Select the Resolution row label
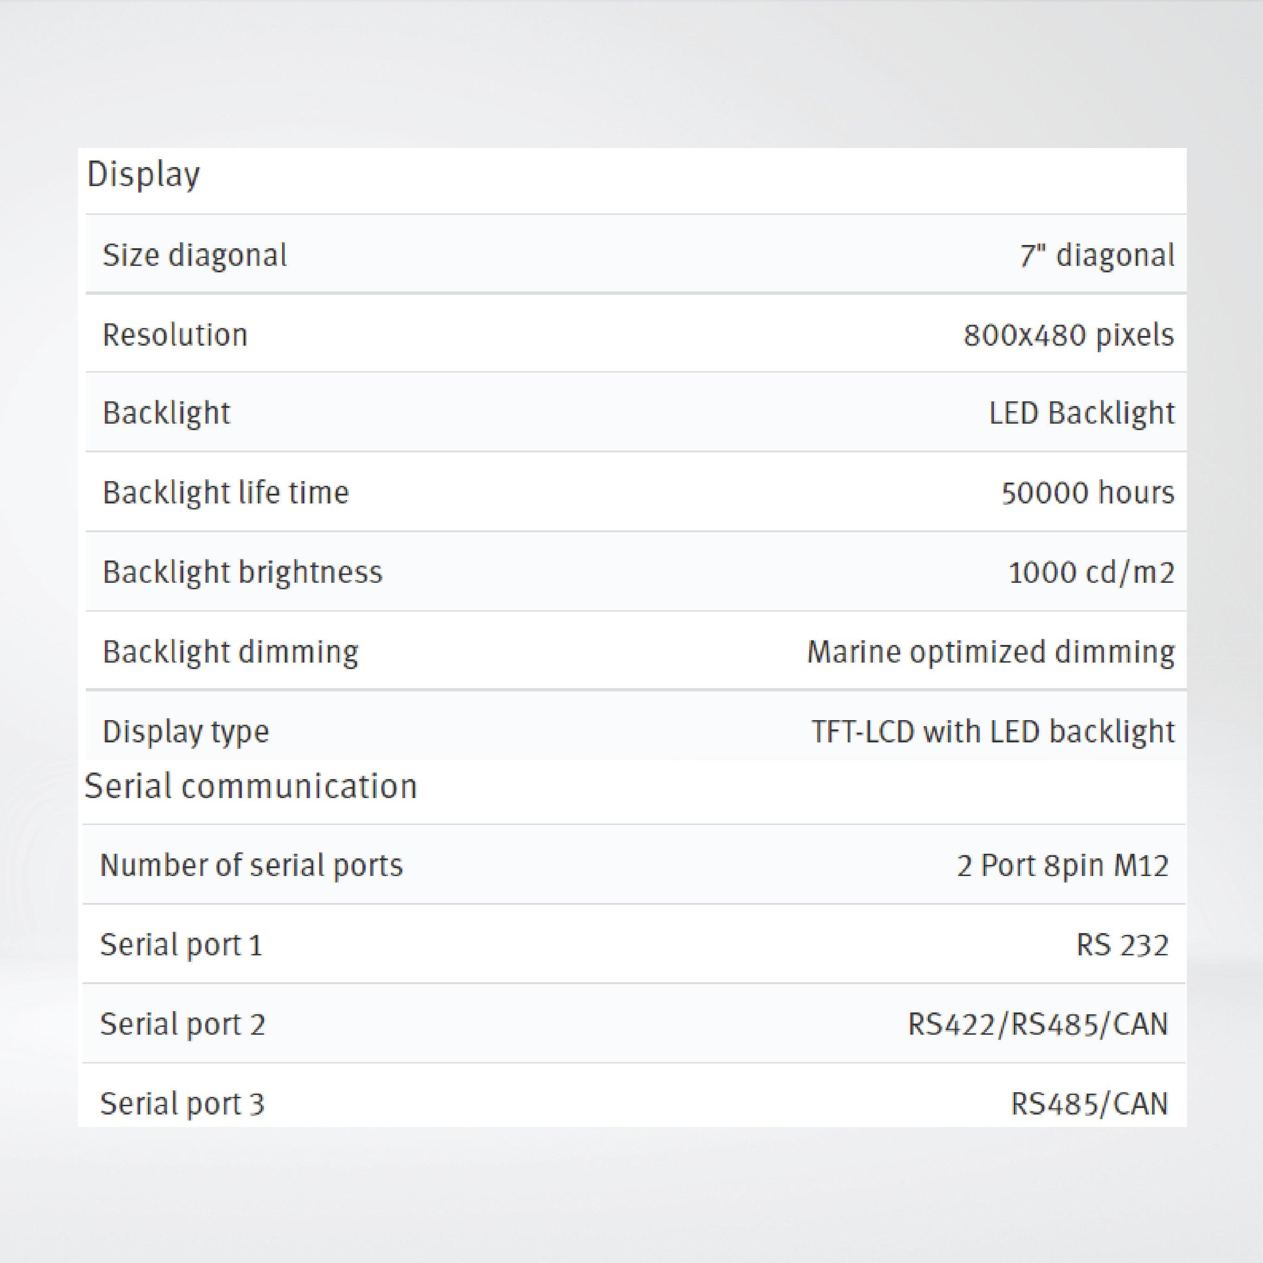The height and width of the screenshot is (1263, 1263). (174, 335)
